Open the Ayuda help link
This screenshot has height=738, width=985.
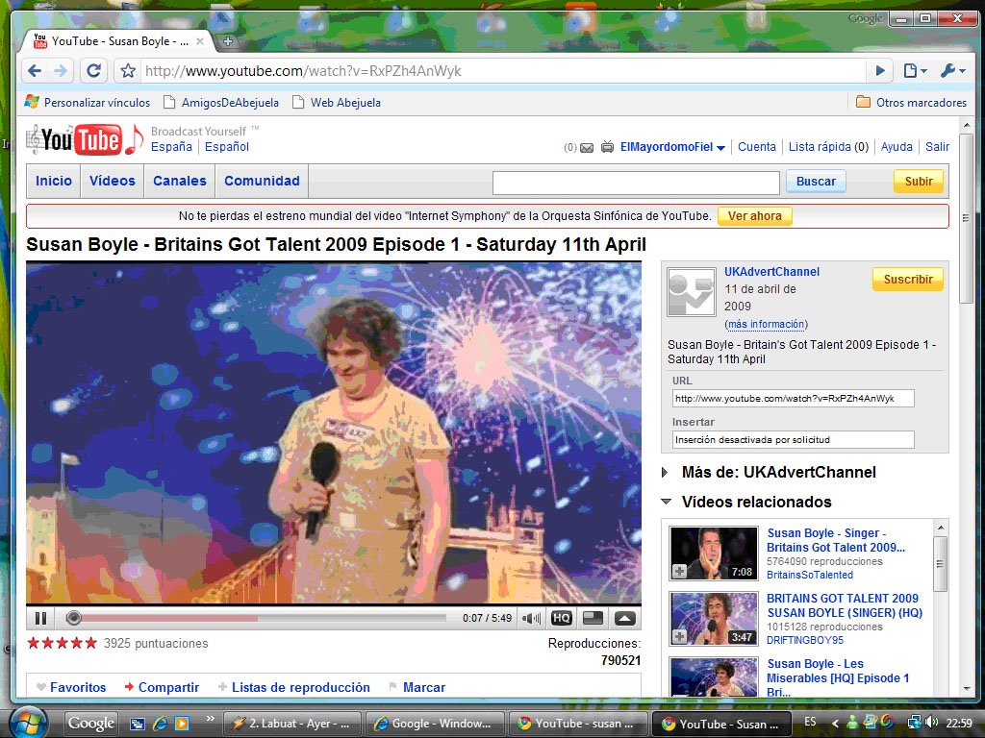pyautogui.click(x=897, y=147)
